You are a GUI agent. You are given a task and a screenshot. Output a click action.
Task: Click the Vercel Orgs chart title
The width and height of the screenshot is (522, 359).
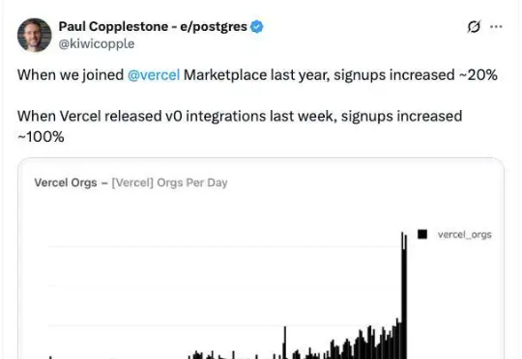pos(66,182)
